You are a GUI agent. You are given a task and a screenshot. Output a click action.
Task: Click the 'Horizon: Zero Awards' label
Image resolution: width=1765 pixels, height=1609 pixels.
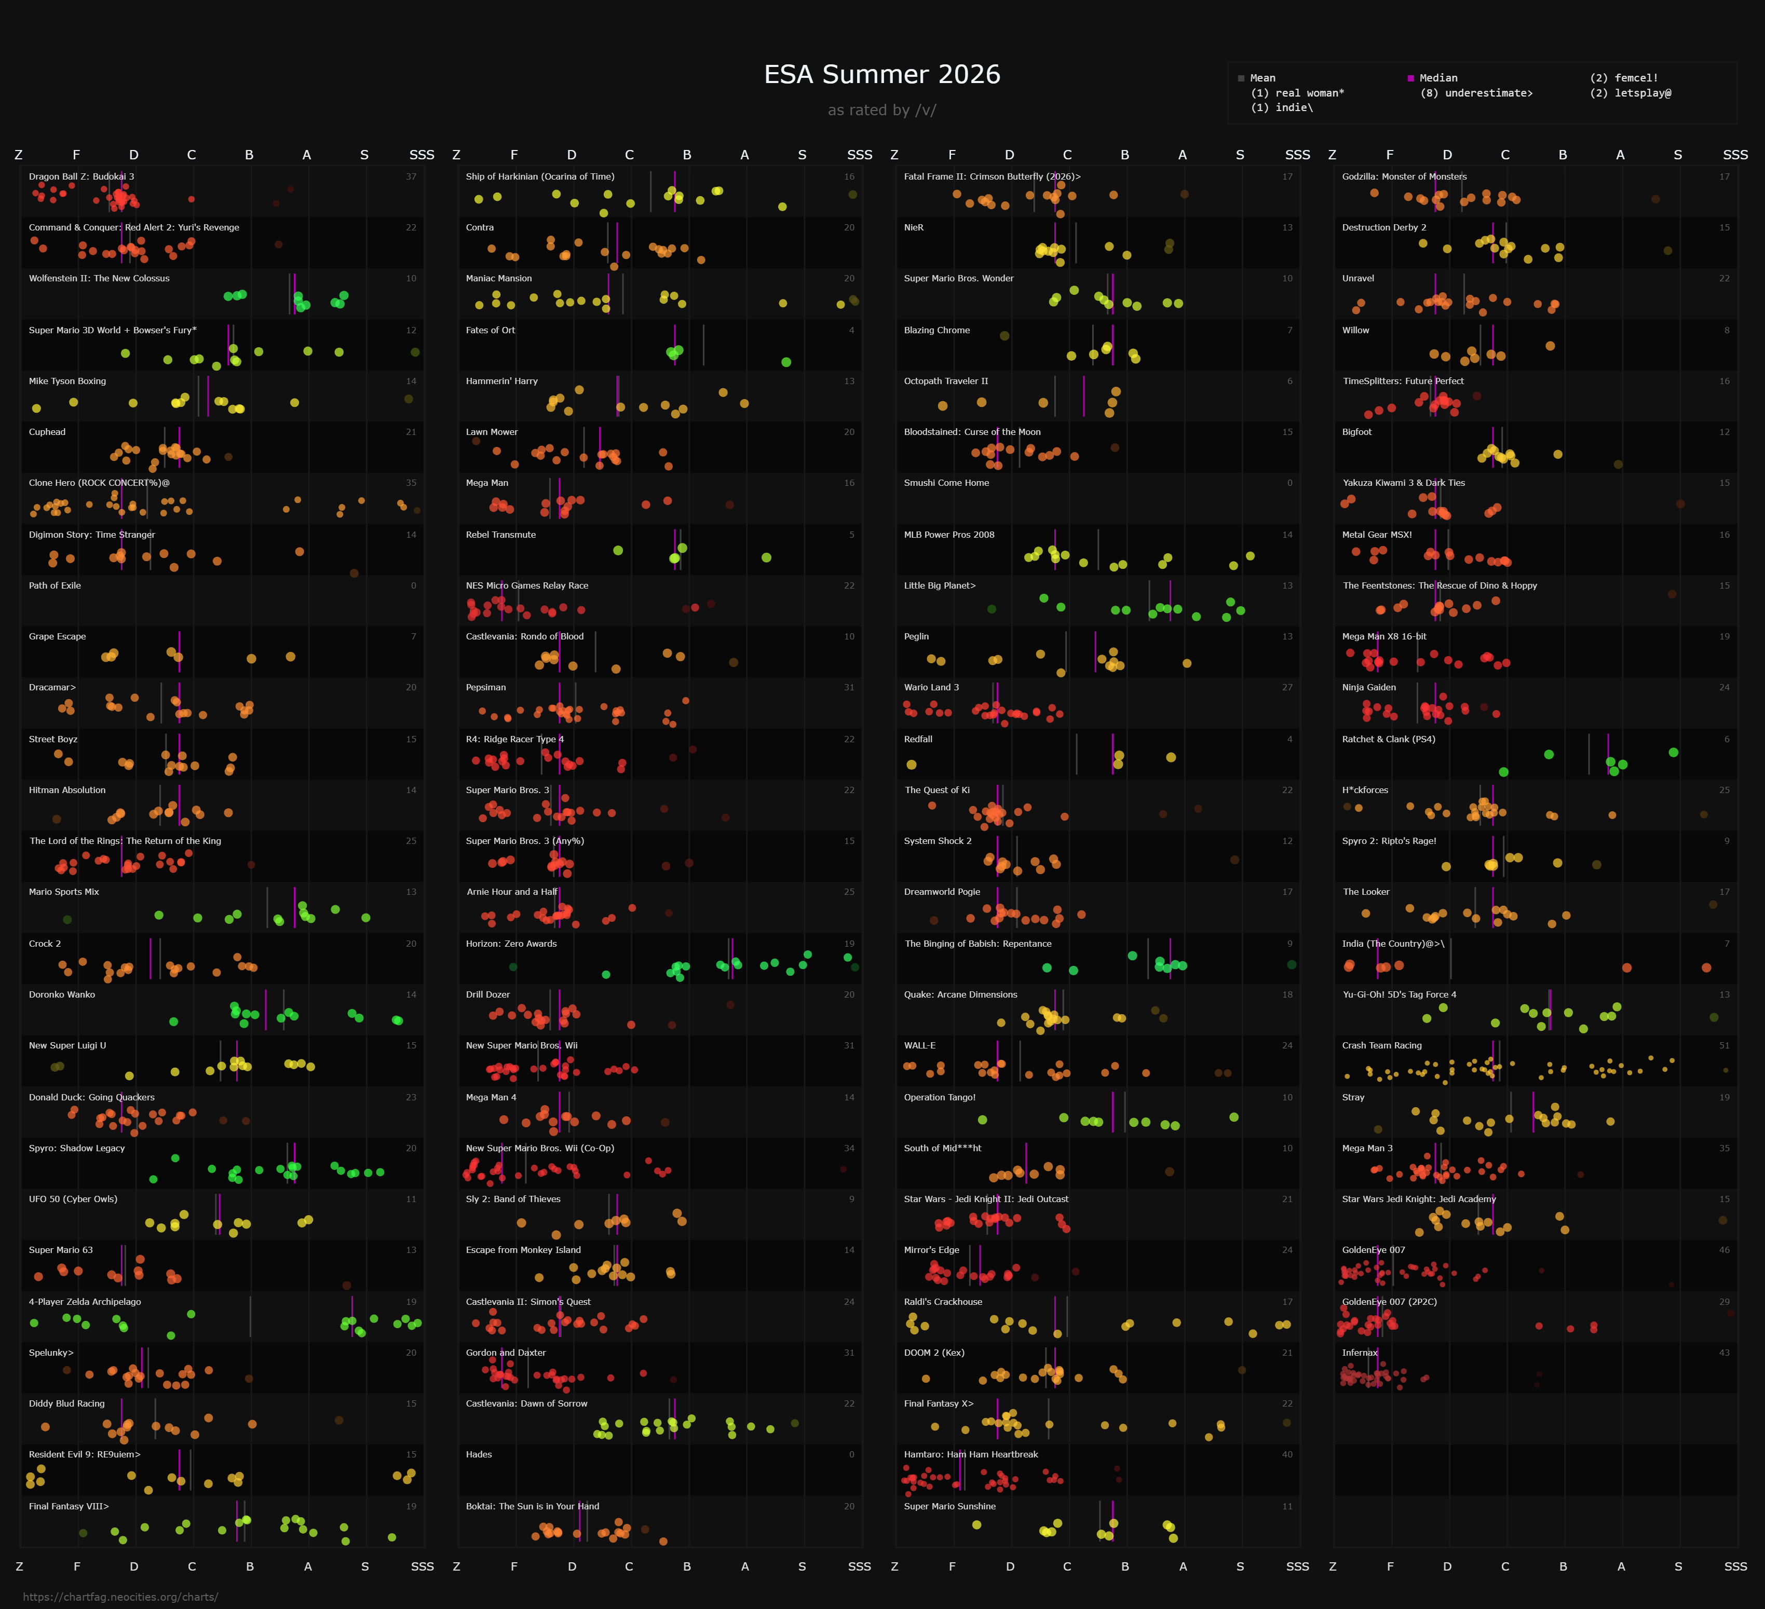click(x=511, y=944)
